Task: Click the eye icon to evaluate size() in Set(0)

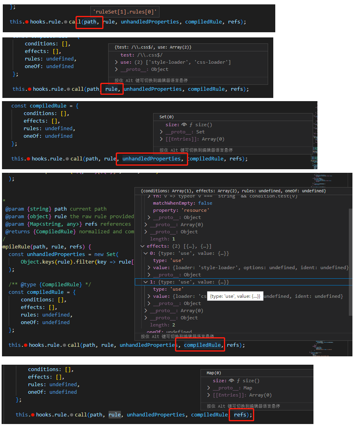Action: [184, 125]
